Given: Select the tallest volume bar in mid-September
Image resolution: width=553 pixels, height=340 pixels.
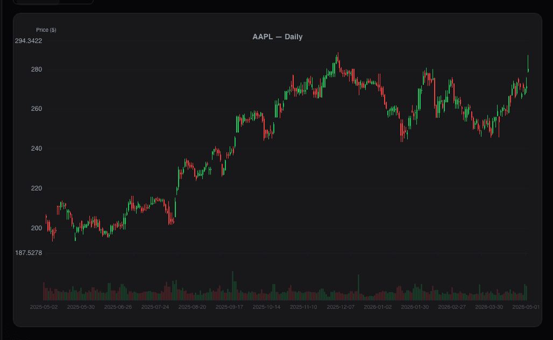Looking at the screenshot, I should (x=232, y=286).
